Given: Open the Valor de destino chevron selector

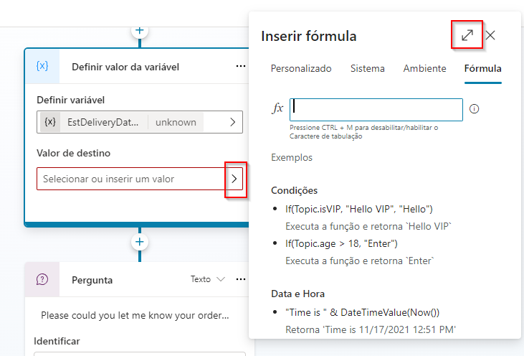Looking at the screenshot, I should click(x=234, y=179).
